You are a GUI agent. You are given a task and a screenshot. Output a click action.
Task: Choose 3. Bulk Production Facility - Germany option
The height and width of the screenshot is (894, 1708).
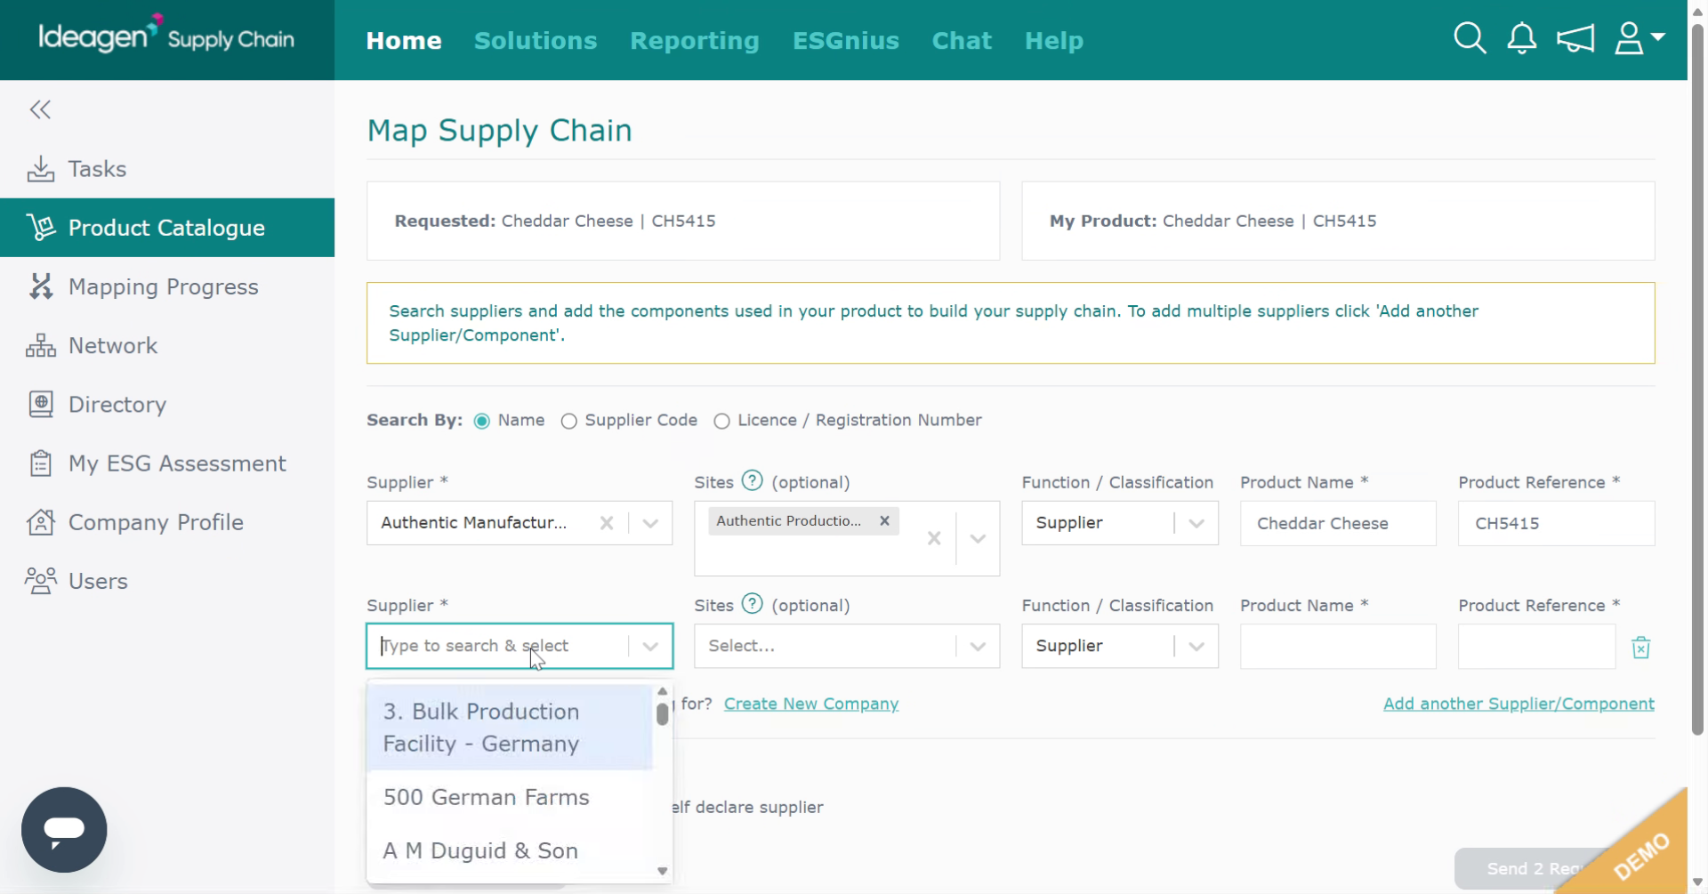click(x=510, y=728)
